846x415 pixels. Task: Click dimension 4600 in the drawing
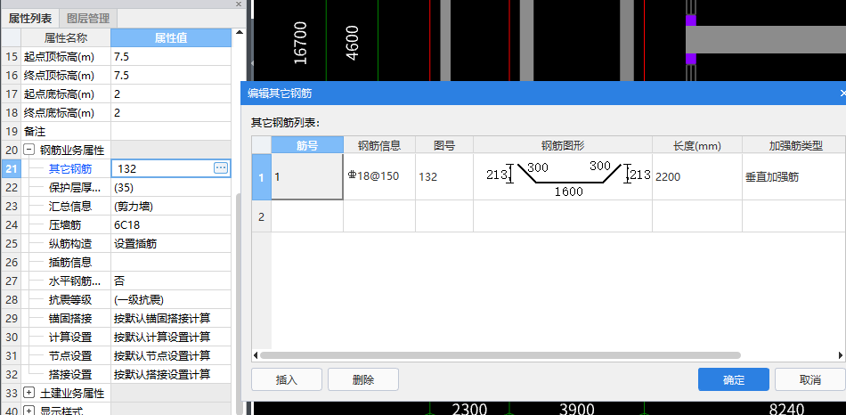352,43
